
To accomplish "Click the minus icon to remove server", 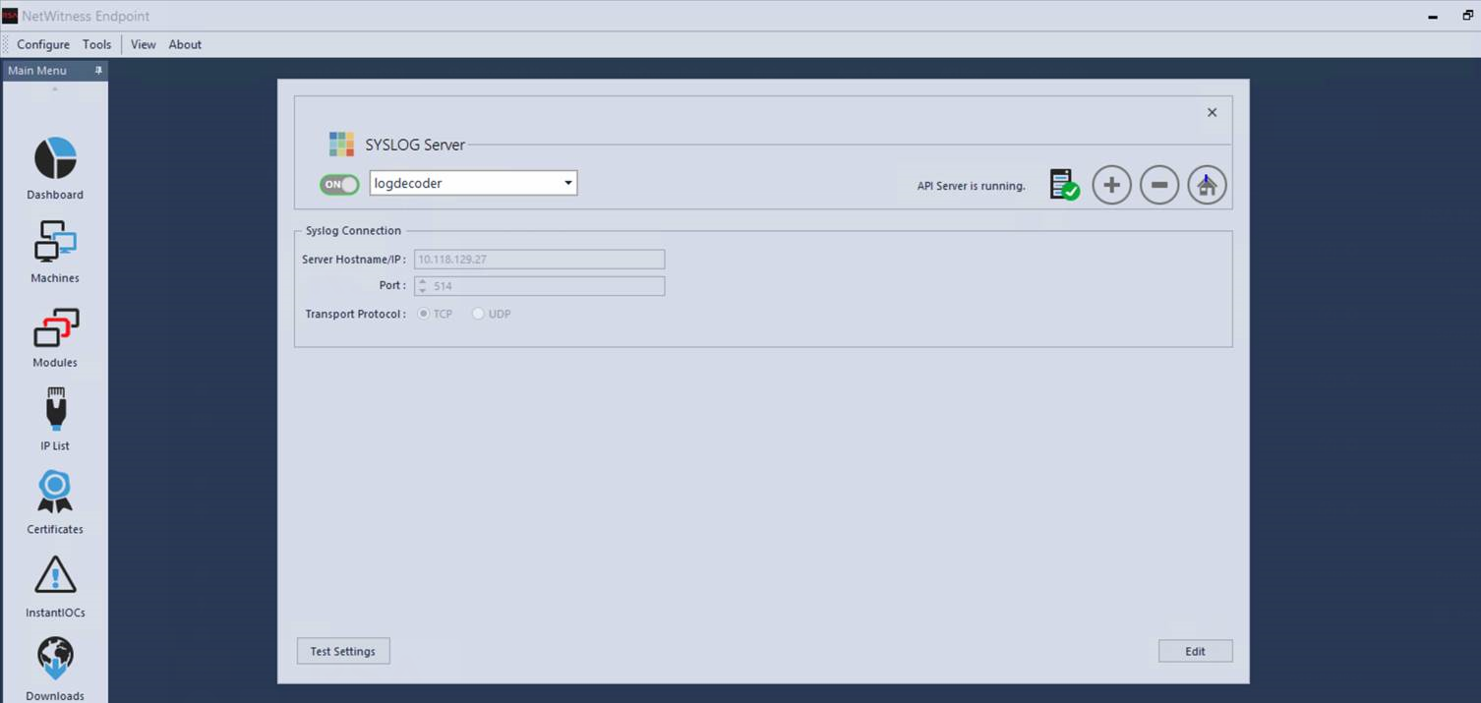I will pos(1158,185).
